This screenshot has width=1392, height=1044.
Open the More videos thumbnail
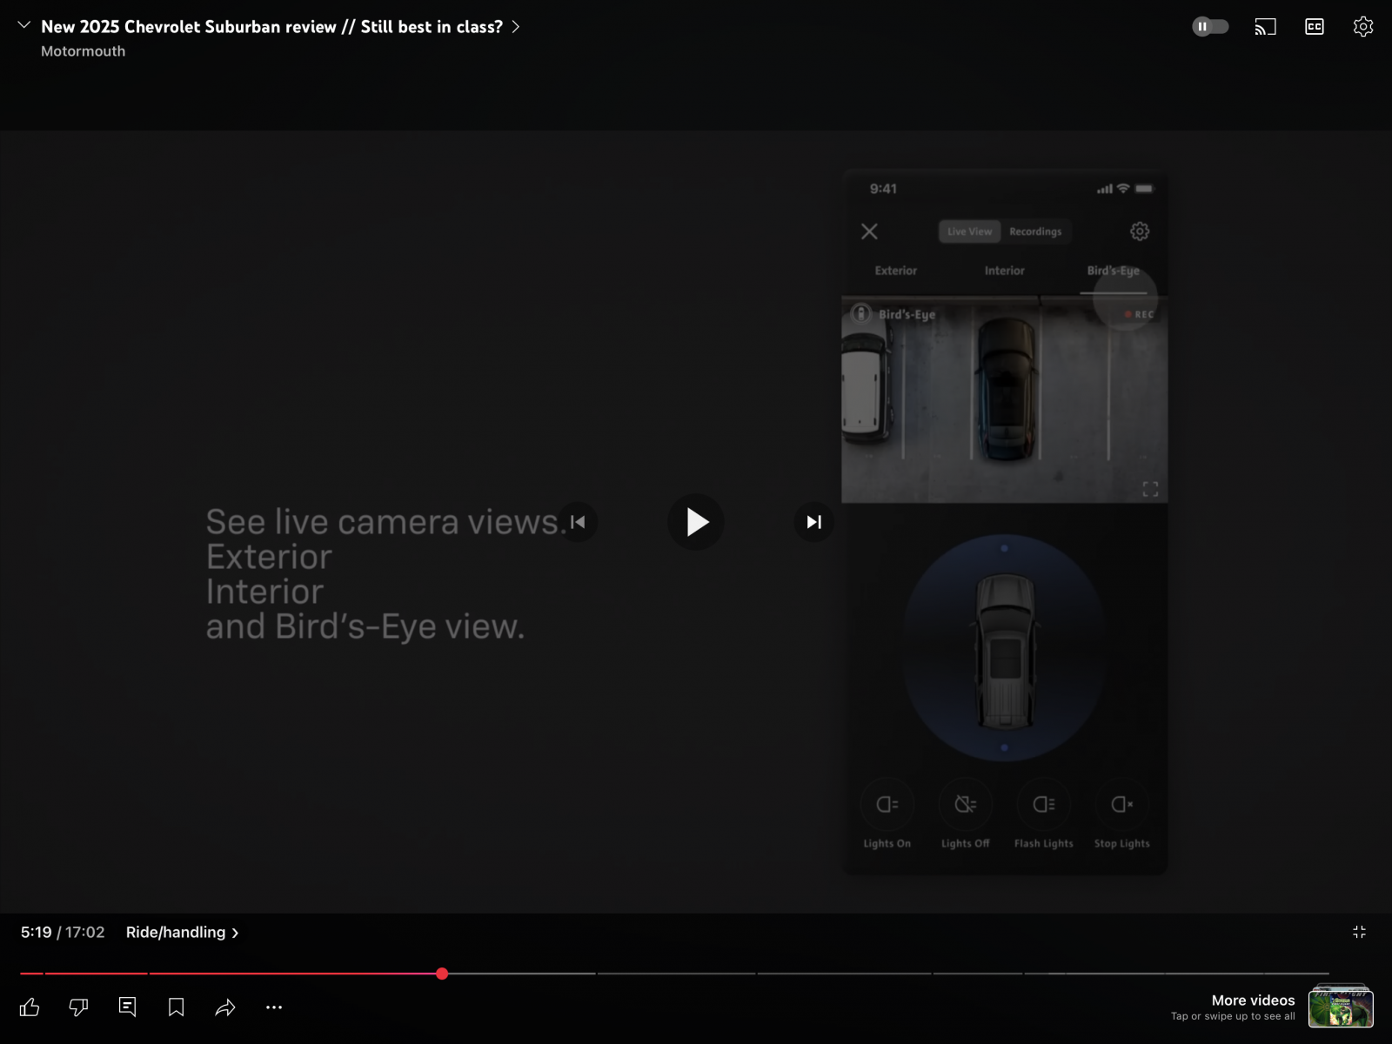[1341, 1007]
